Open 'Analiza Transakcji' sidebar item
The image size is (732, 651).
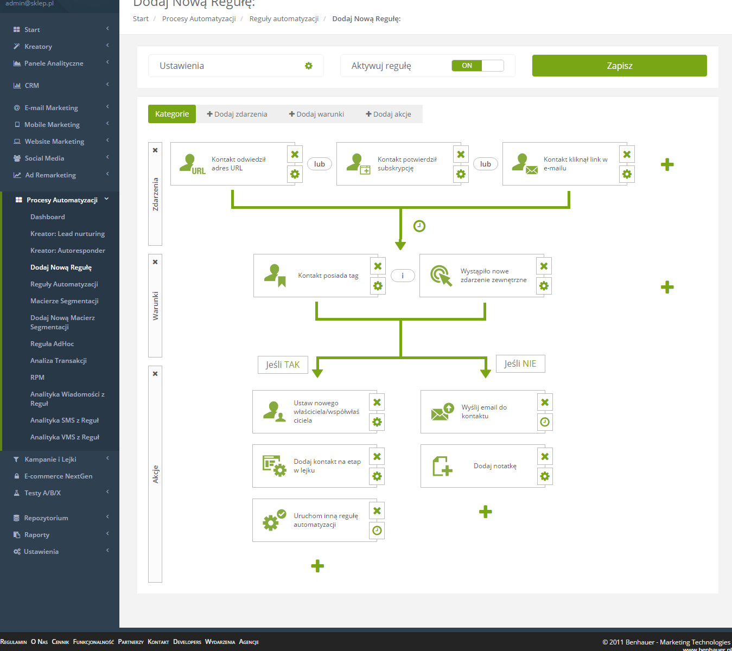click(x=59, y=360)
